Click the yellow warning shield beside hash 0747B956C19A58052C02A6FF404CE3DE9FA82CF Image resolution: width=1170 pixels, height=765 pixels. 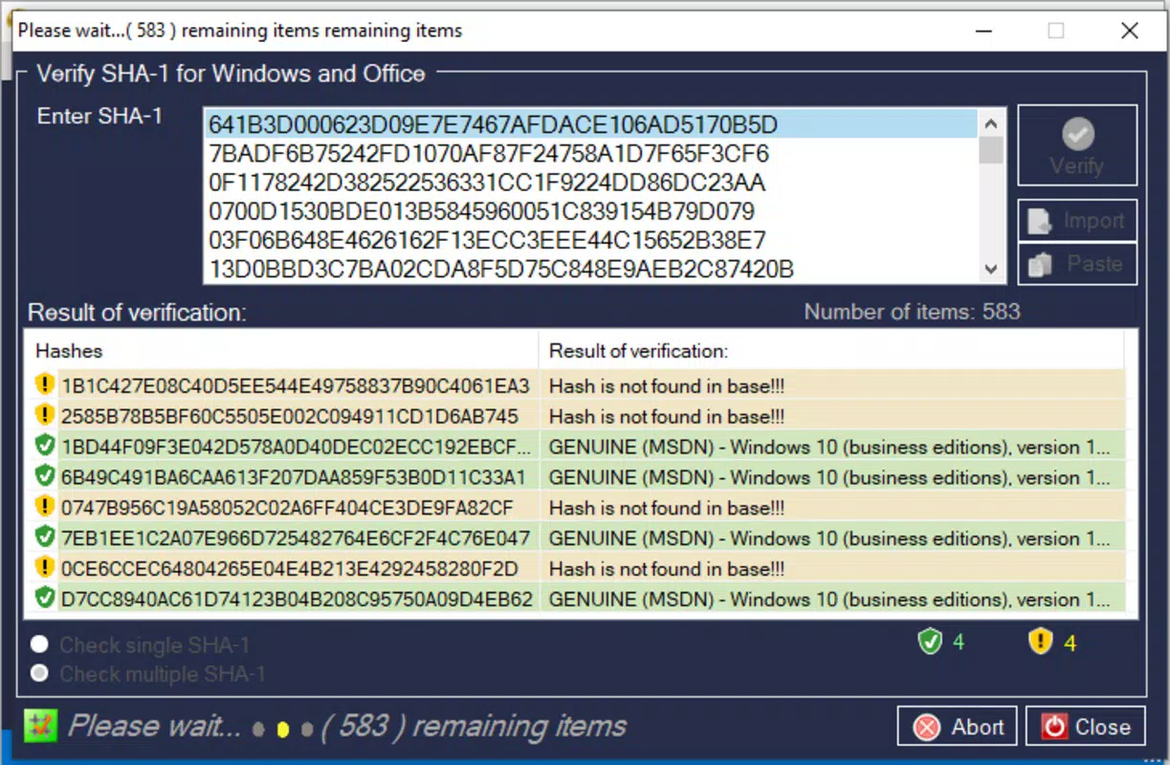pyautogui.click(x=44, y=507)
